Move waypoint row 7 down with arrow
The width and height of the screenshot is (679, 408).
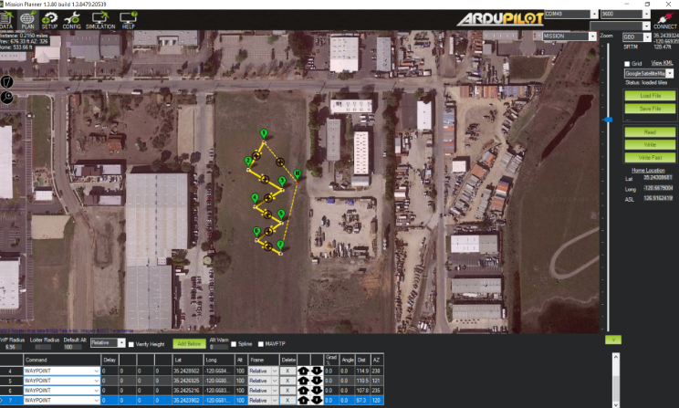[x=317, y=400]
